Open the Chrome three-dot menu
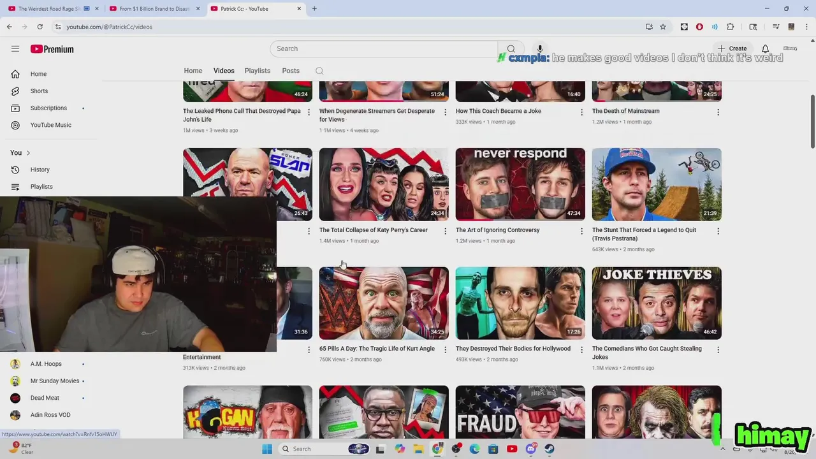Image resolution: width=816 pixels, height=459 pixels. point(806,27)
